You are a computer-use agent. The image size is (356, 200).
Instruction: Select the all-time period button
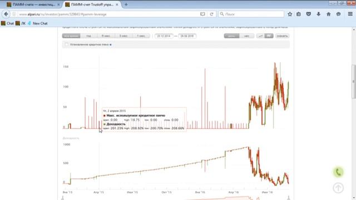[x=71, y=36]
